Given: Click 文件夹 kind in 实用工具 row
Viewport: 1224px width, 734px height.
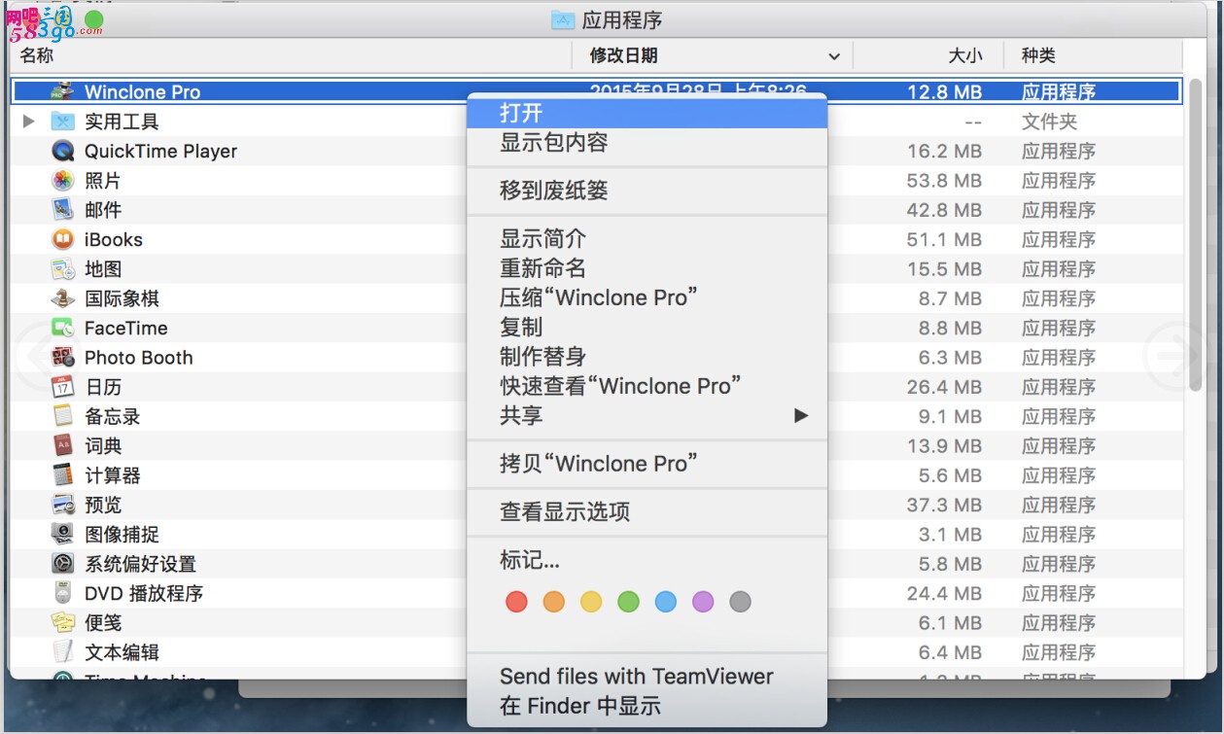Looking at the screenshot, I should coord(1050,122).
